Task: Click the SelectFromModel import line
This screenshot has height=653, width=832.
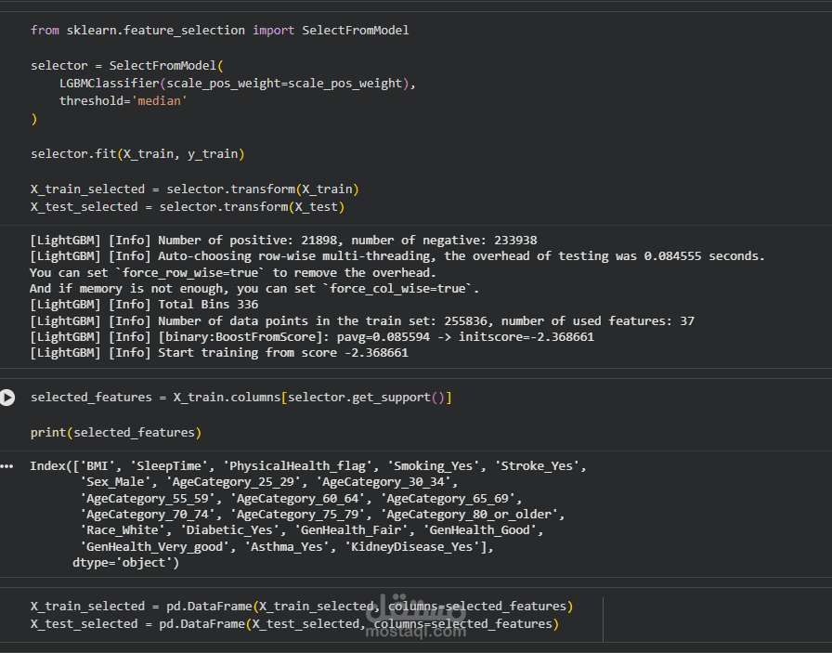Action: (x=219, y=31)
